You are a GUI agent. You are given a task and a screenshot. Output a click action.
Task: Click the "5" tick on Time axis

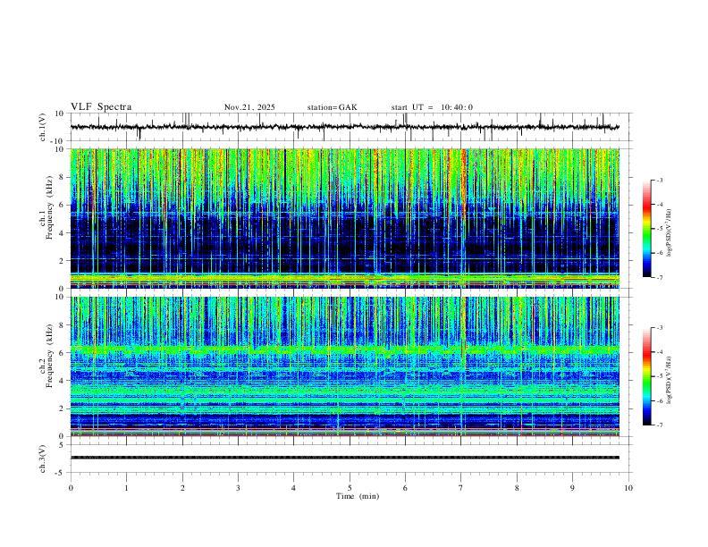[x=350, y=488]
